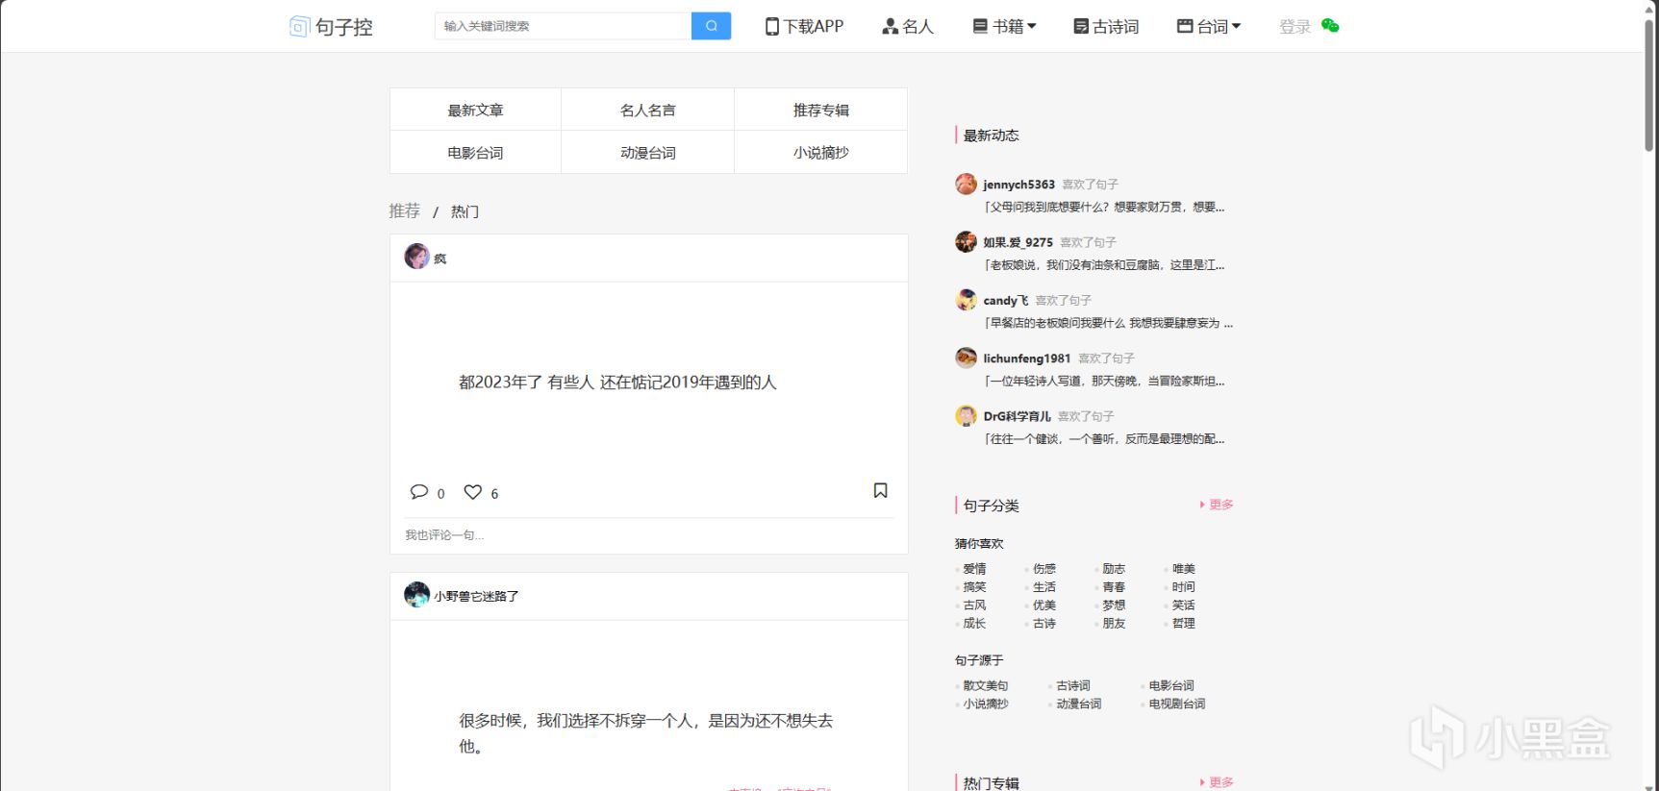Click avatar of 小野兽它迷路了
Image resolution: width=1659 pixels, height=791 pixels.
[416, 595]
